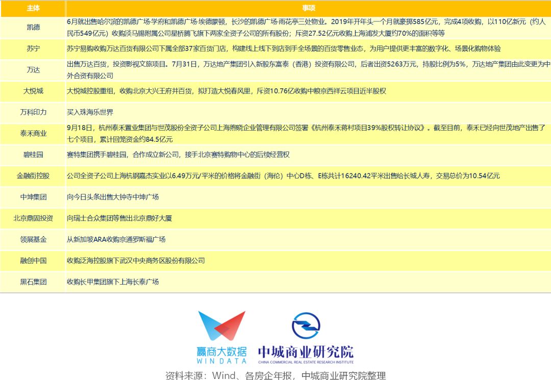Select the 黑石集团 row label
The image size is (551, 380).
[33, 282]
